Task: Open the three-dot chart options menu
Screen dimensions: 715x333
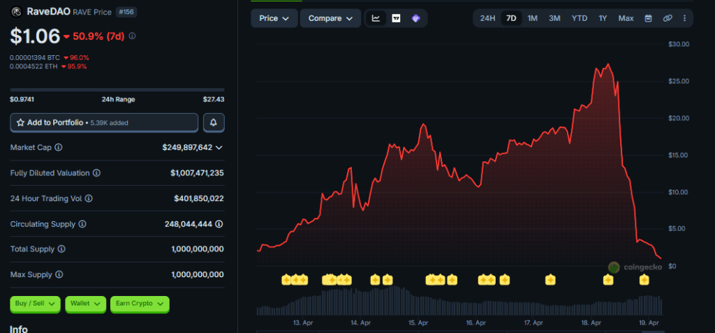Action: (x=684, y=18)
